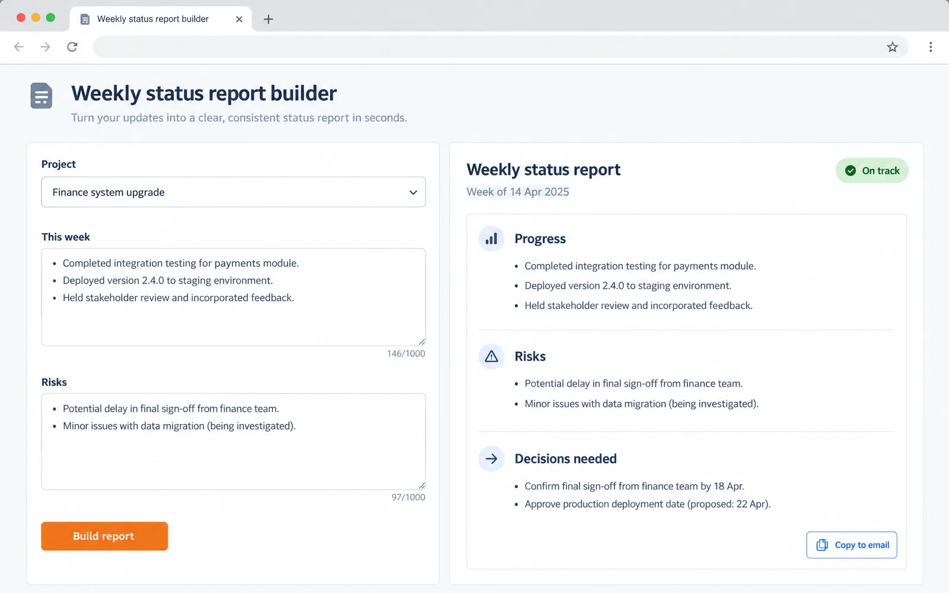Viewport: 949px width, 593px height.
Task: Click the Weekly status report heading
Action: [543, 170]
